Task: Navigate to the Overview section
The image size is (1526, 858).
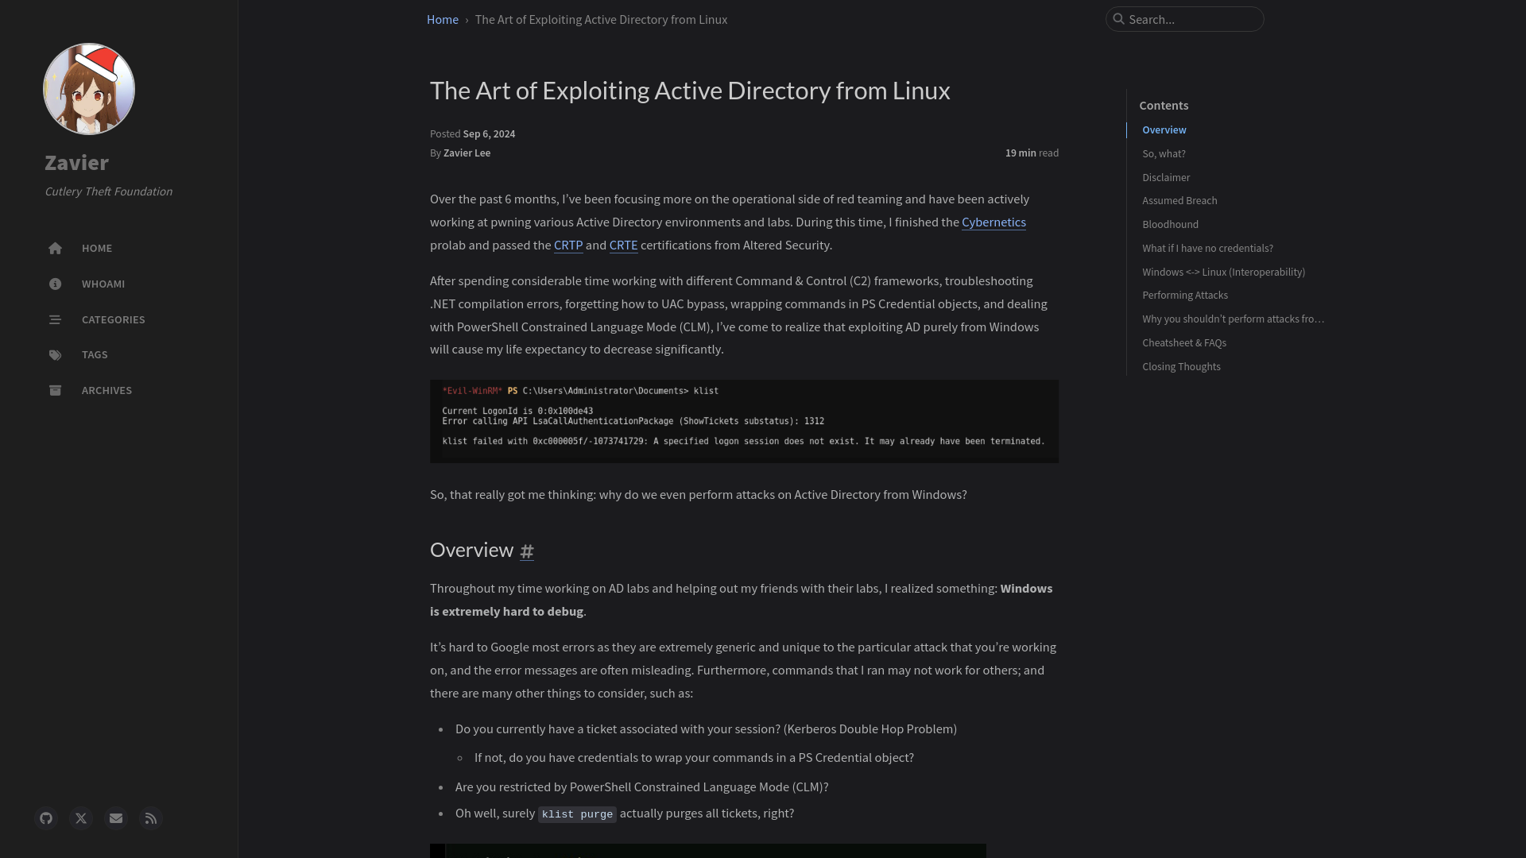Action: (x=1164, y=130)
